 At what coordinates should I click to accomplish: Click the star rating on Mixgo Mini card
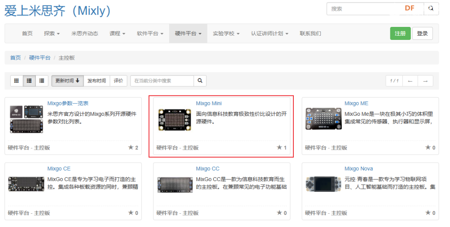coord(282,147)
